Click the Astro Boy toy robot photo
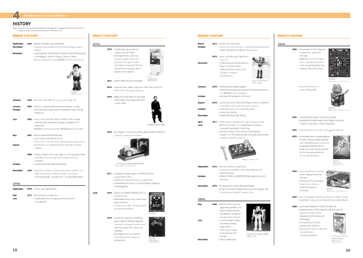 tap(76, 77)
